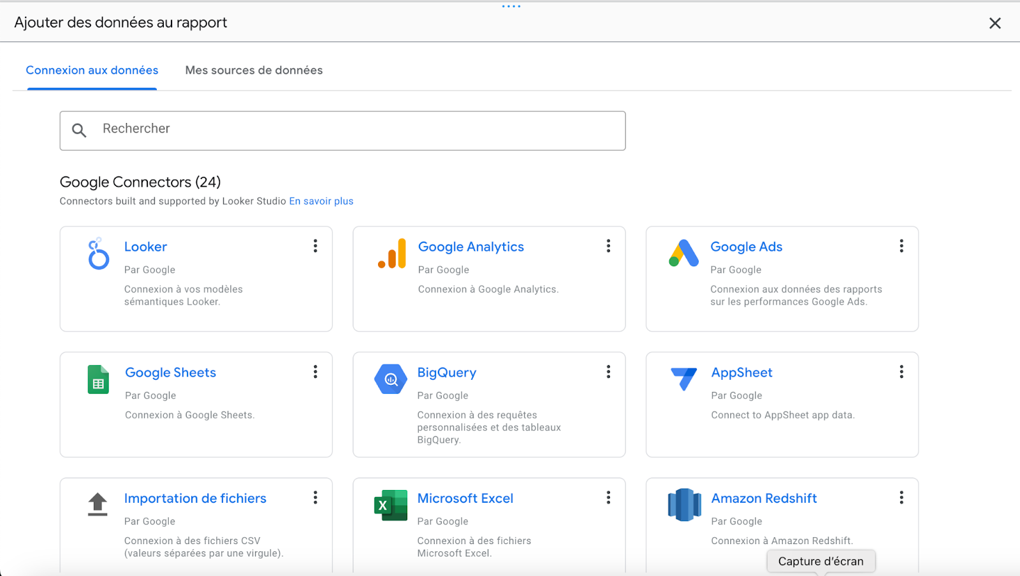Click the Looker connector logo icon
1020x576 pixels.
click(x=98, y=254)
